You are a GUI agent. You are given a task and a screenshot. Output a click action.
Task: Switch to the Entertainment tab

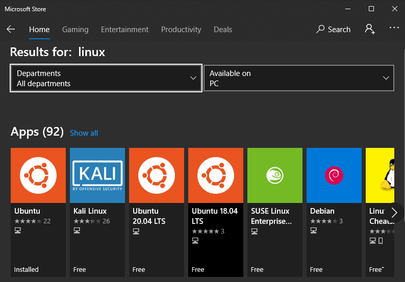coord(124,30)
